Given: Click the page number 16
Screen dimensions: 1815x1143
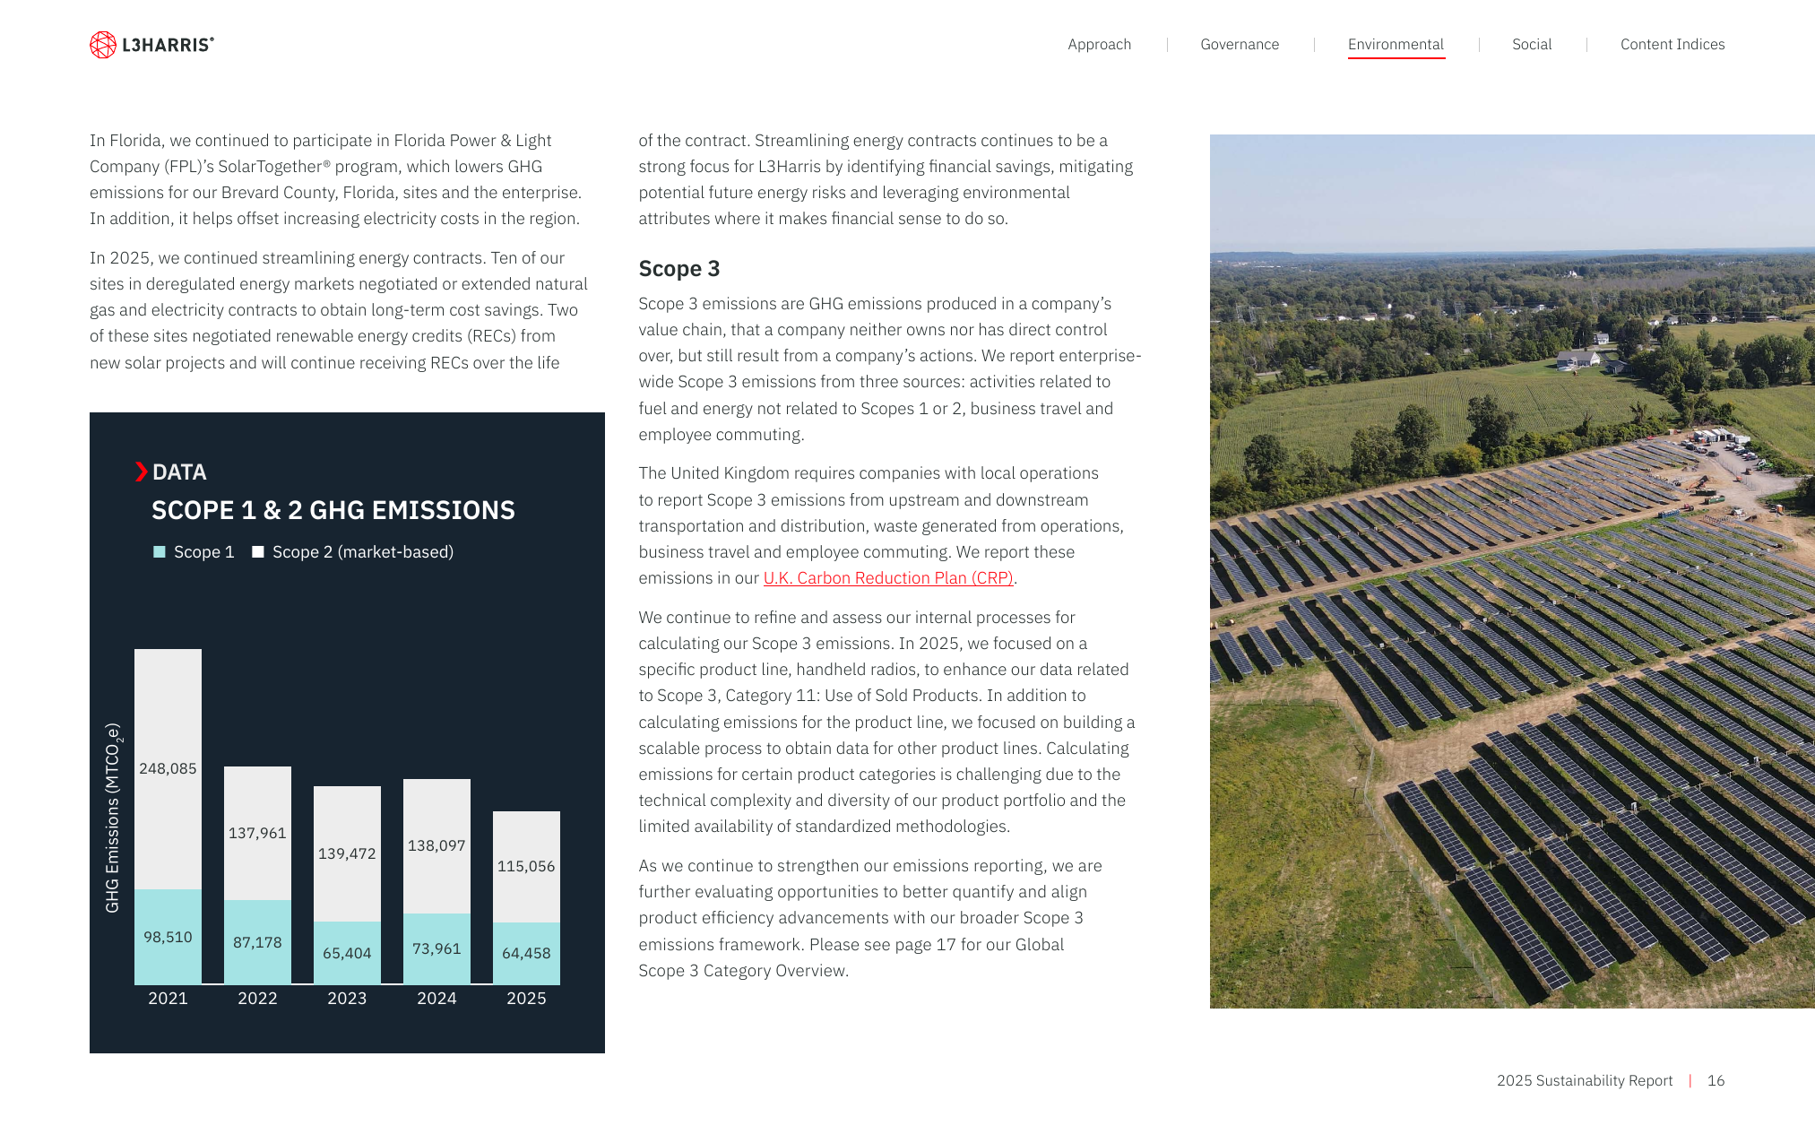Looking at the screenshot, I should click(x=1716, y=1081).
